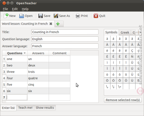This screenshot has height=116, width=144.
Task: Click Remove selected row(s) button
Action: 123,100
